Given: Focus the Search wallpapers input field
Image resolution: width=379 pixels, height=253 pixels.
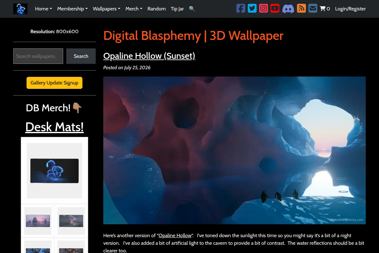Looking at the screenshot, I should point(38,56).
